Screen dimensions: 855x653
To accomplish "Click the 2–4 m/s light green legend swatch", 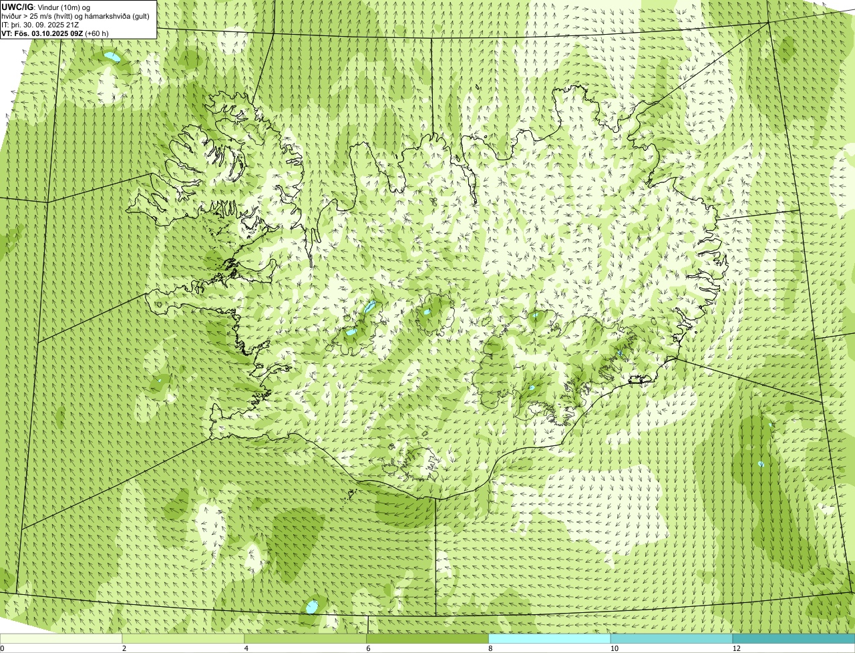I will (184, 639).
